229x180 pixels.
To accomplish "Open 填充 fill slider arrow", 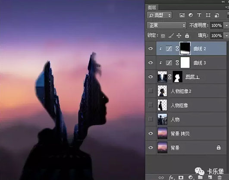I will click(x=226, y=35).
